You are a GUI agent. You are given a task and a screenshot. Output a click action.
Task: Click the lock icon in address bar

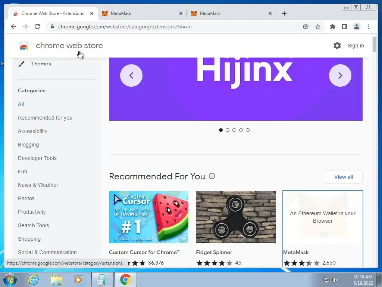coord(52,27)
